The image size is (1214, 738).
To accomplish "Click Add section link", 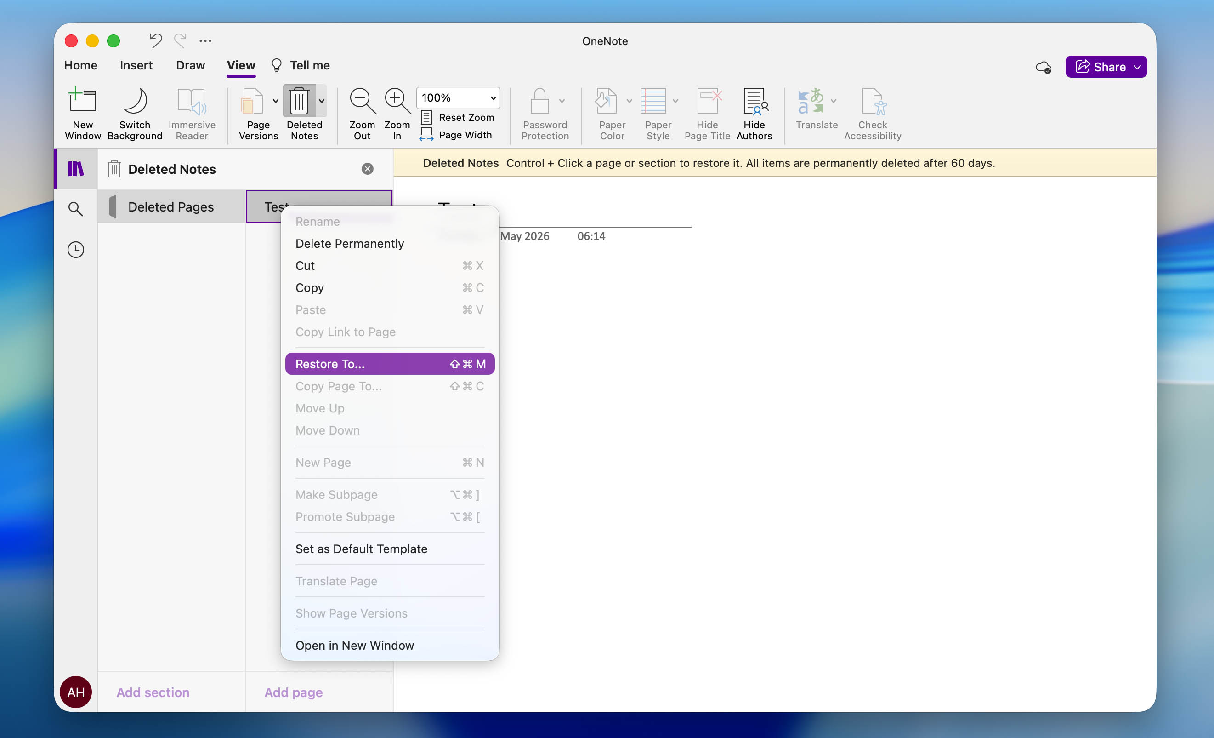I will click(153, 692).
